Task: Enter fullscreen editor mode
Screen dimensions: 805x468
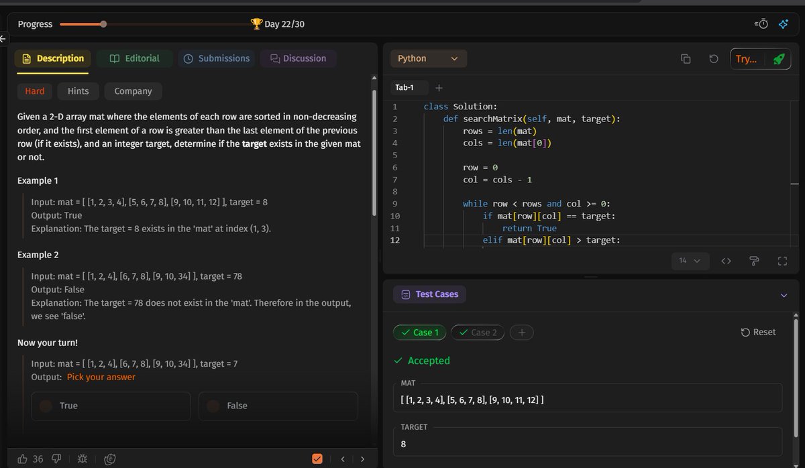Action: point(782,261)
